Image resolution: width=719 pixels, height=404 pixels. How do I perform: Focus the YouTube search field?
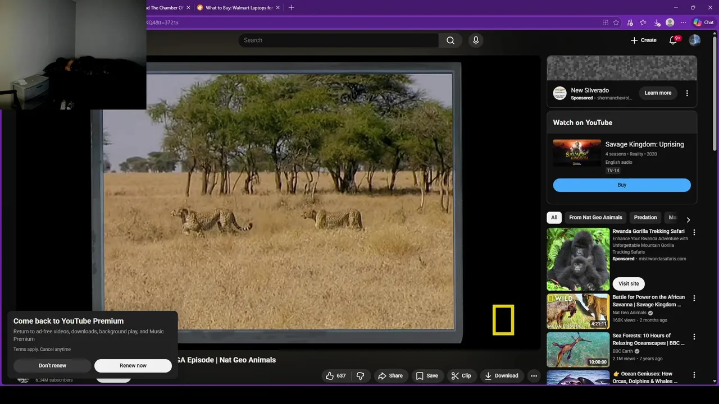point(338,40)
